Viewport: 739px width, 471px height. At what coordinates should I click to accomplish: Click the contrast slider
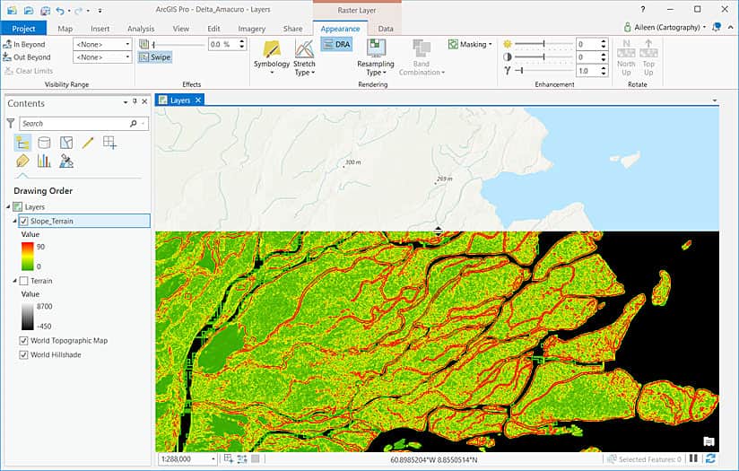coord(543,57)
